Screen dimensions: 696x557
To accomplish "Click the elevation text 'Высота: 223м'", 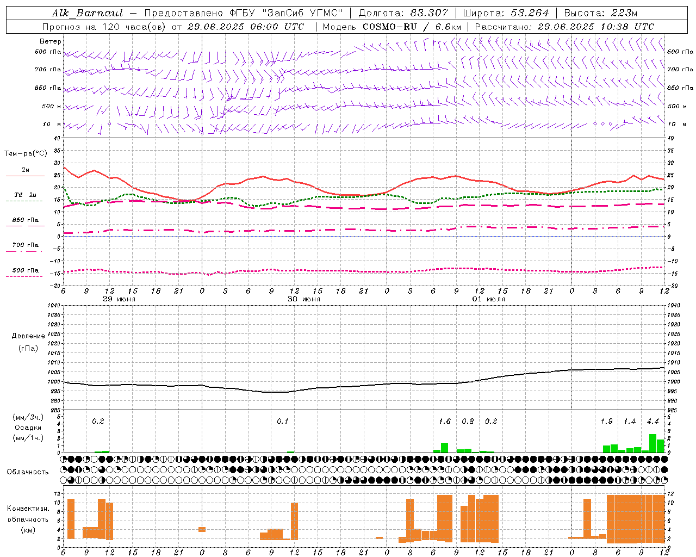I will click(600, 13).
